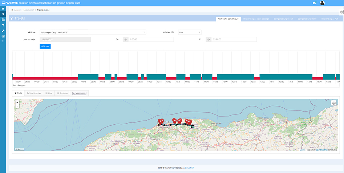Open the user profile avatar
The height and width of the screenshot is (173, 344).
[x=322, y=3]
